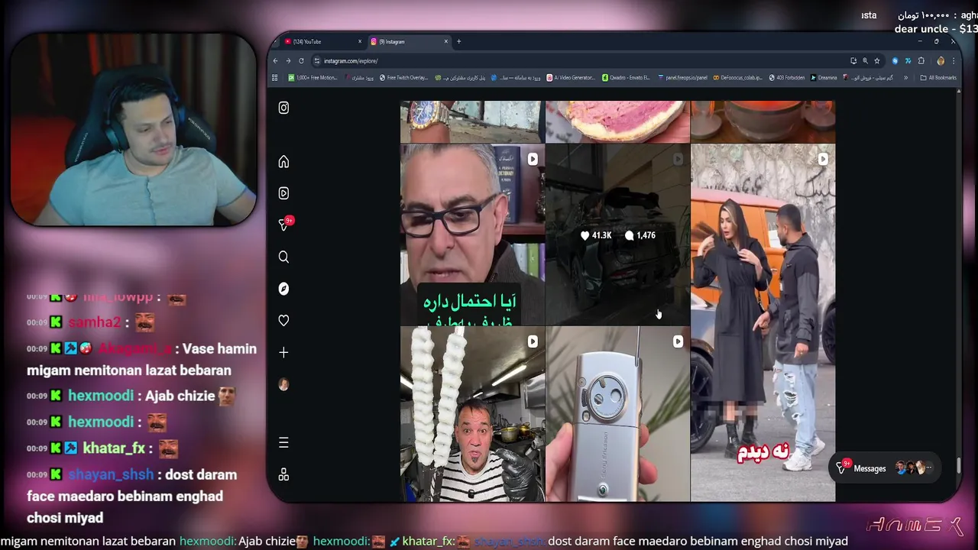Viewport: 978px width, 550px height.
Task: Open sidebar Messages icon with 9+ badge
Action: (x=284, y=225)
